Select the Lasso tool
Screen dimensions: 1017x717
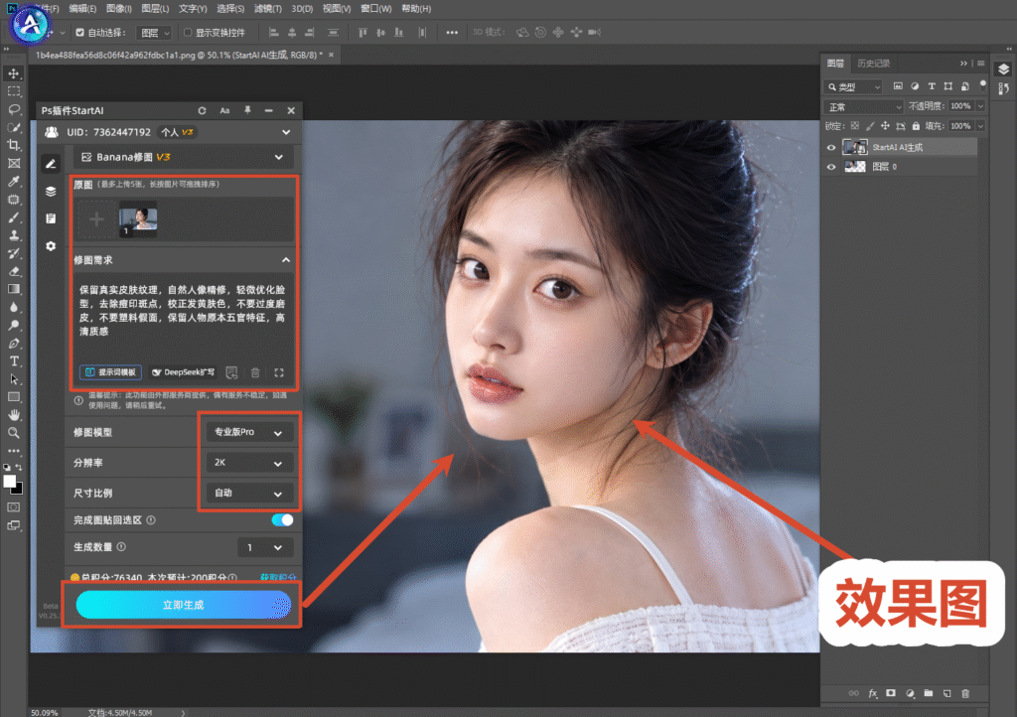coord(14,109)
